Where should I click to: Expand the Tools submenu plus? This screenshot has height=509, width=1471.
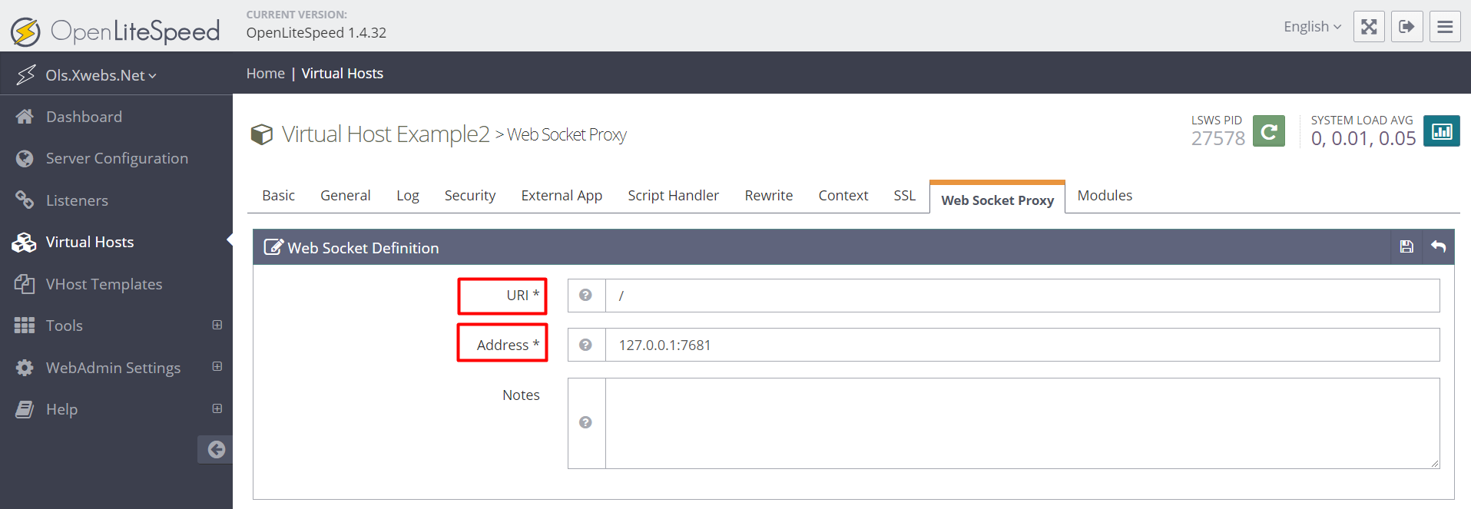coord(217,325)
